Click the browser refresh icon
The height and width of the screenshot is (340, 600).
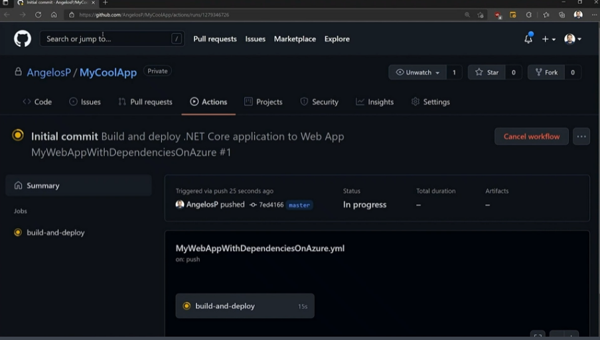[x=38, y=15]
